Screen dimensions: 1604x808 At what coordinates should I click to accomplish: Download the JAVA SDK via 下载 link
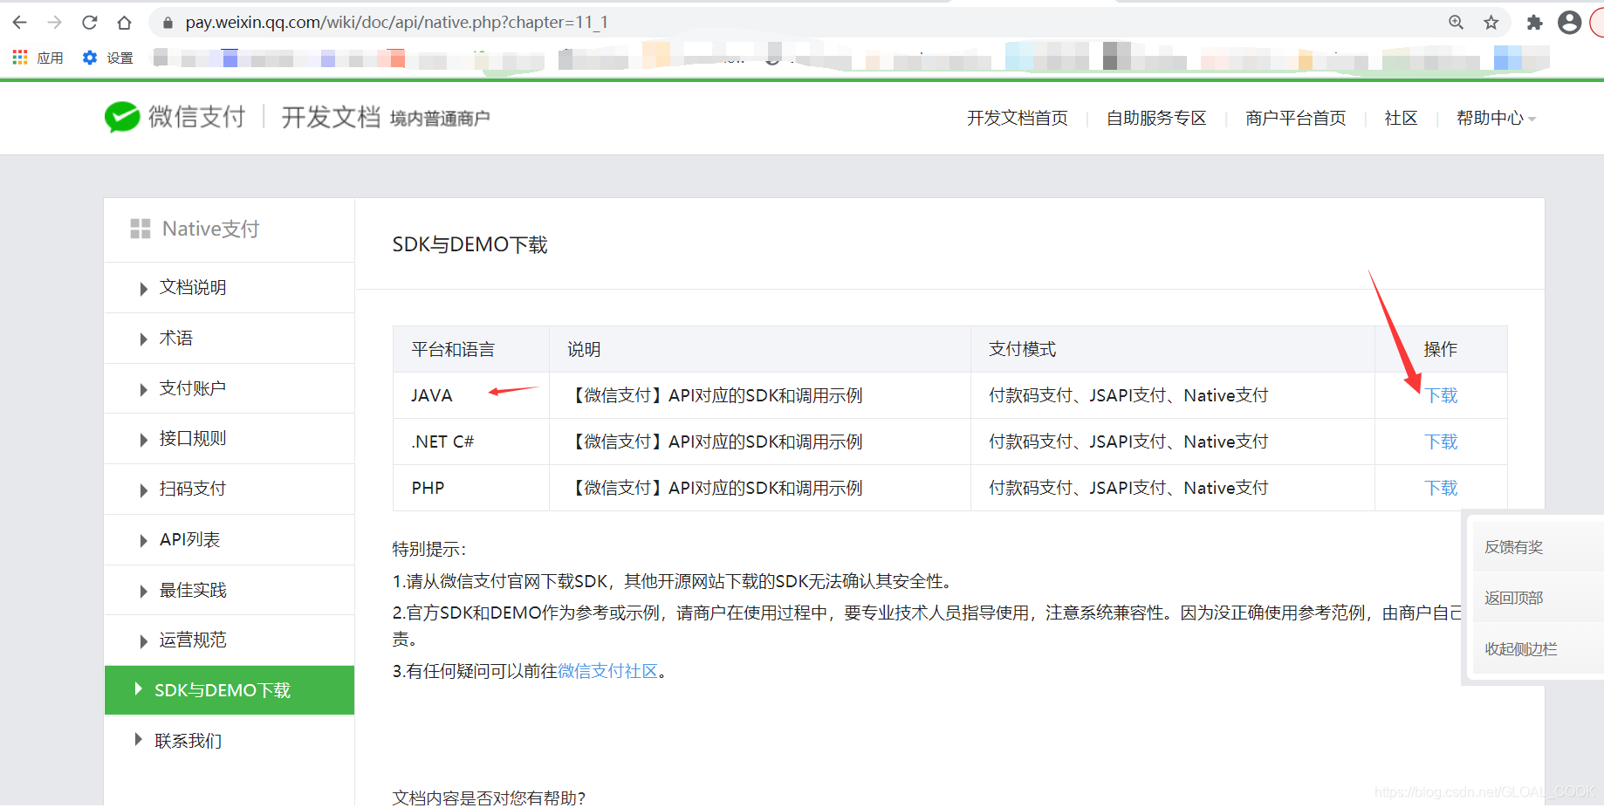pyautogui.click(x=1441, y=395)
